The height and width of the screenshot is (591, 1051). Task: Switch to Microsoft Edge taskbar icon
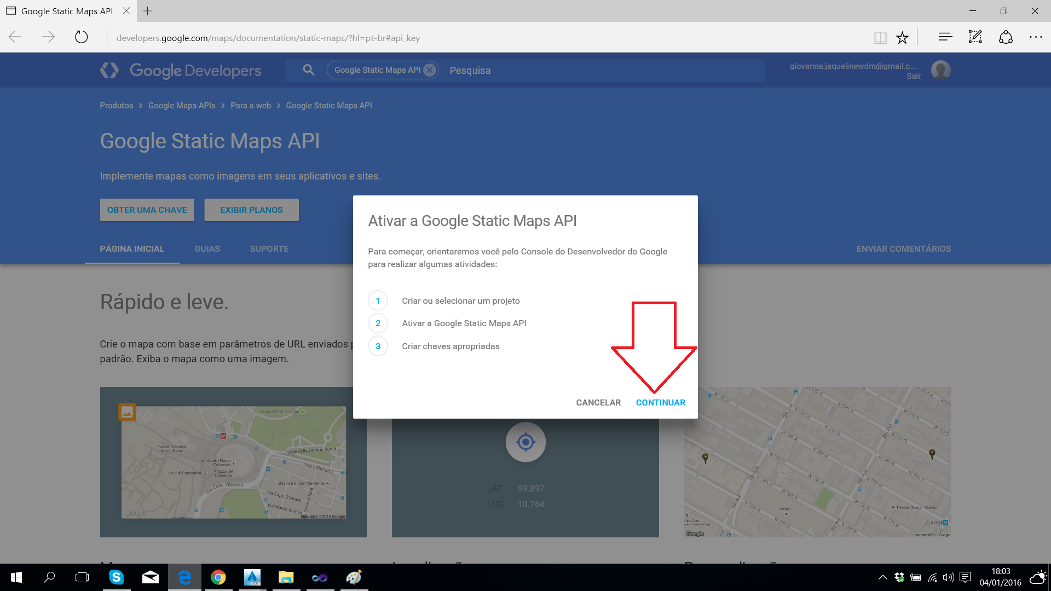[184, 577]
